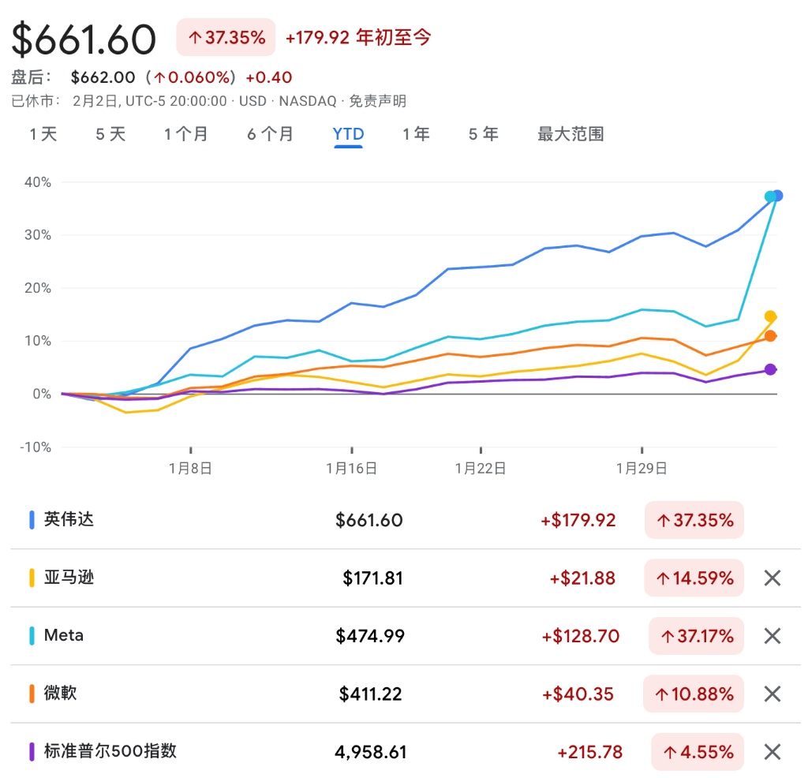This screenshot has height=778, width=808.
Task: Switch to the 1年 view
Action: click(416, 134)
